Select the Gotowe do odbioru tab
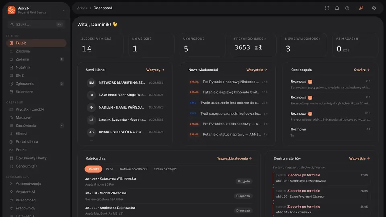Viewport: 386px width, 217px height. 133,169
